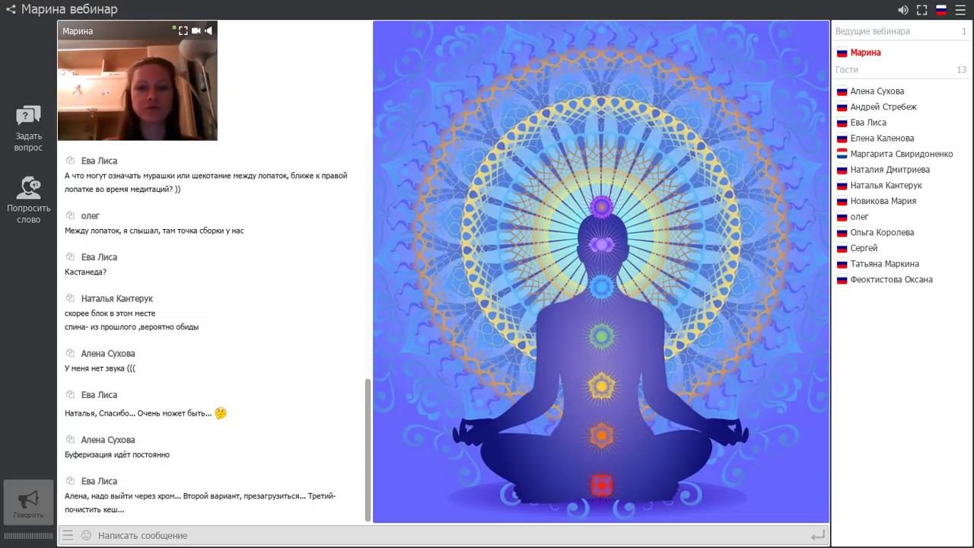The width and height of the screenshot is (974, 548).
Task: Open chat options menu next to emoji
Action: coord(68,535)
